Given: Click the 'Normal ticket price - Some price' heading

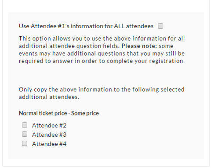Looking at the screenshot, I should pos(59,113).
